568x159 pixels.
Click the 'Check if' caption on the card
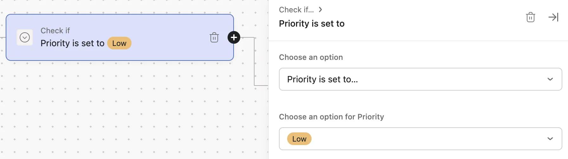tap(55, 31)
